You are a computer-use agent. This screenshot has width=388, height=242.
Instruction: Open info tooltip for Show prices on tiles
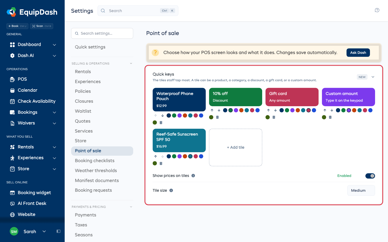193,176
